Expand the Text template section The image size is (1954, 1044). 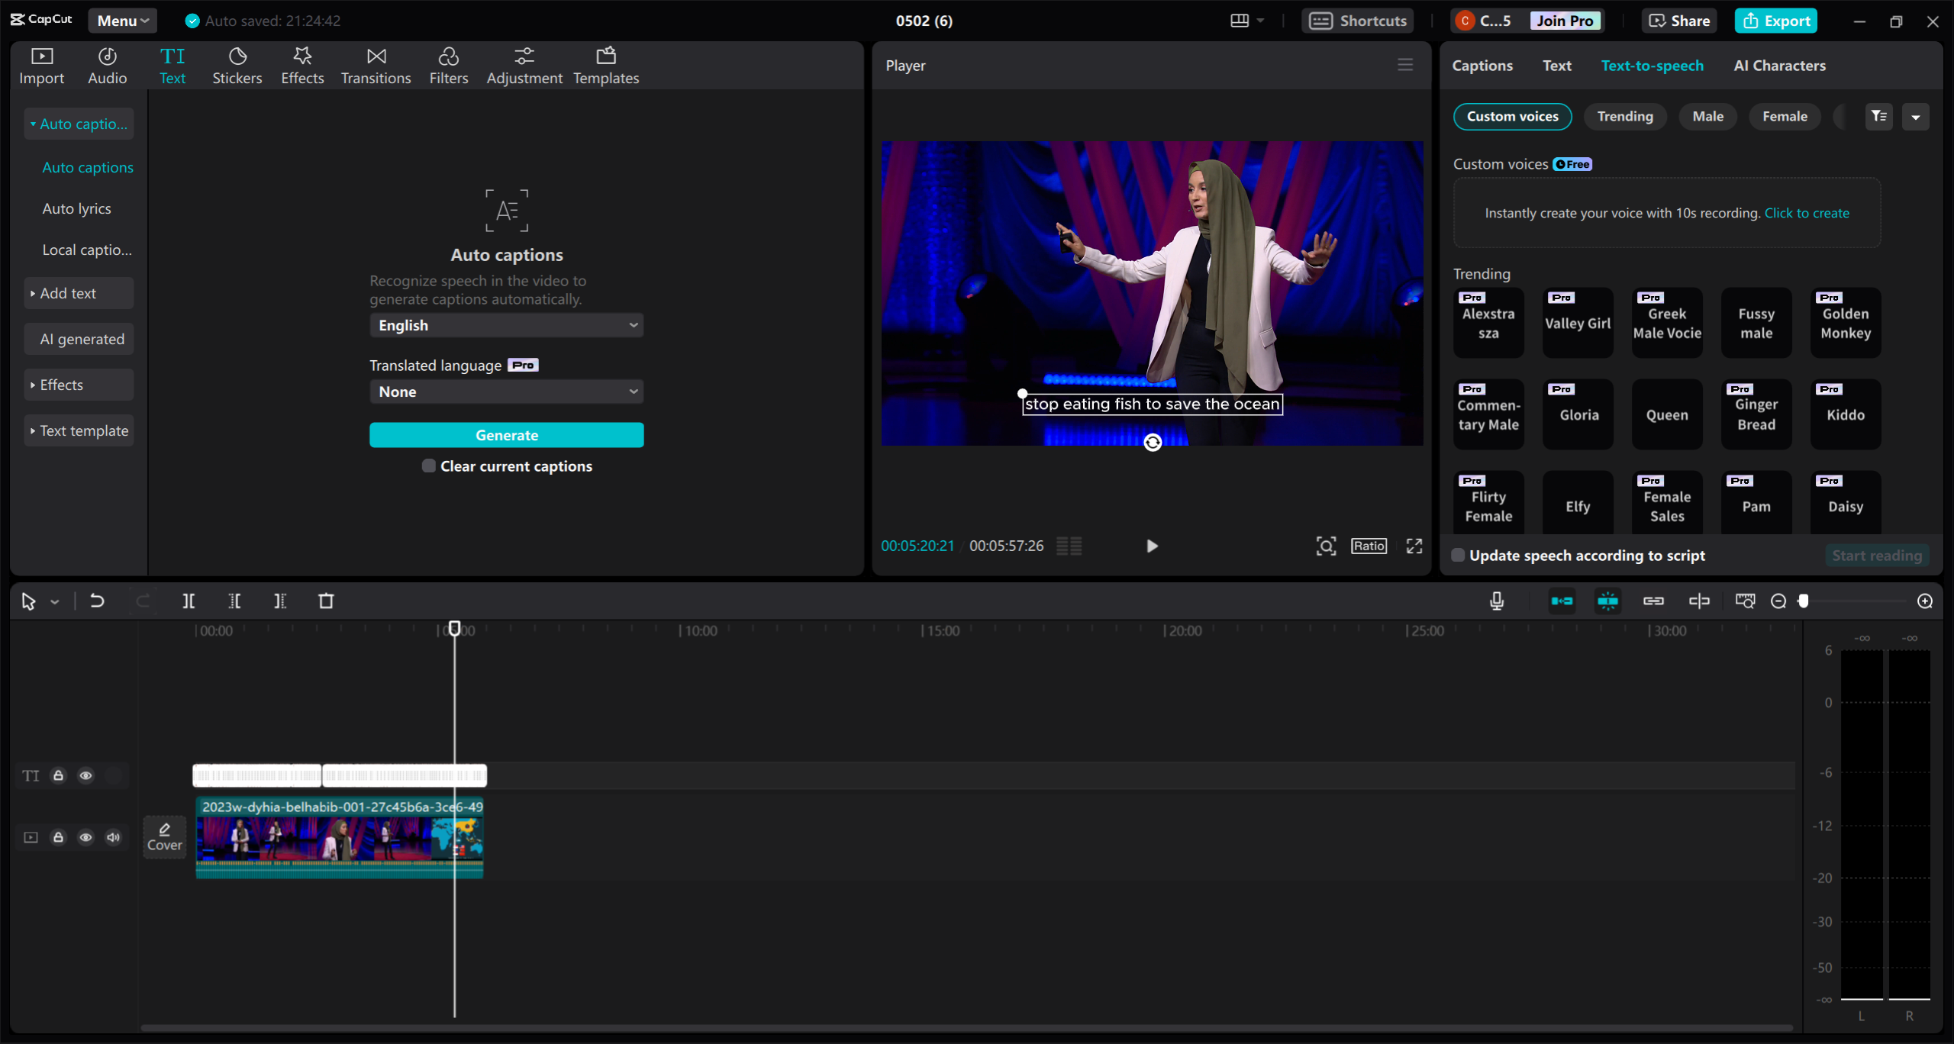tap(79, 430)
